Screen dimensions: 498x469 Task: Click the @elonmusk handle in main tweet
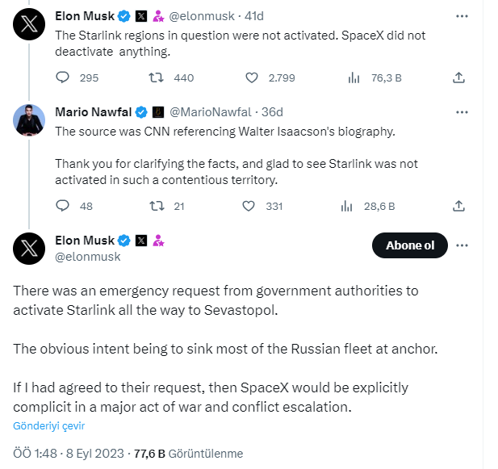(87, 256)
